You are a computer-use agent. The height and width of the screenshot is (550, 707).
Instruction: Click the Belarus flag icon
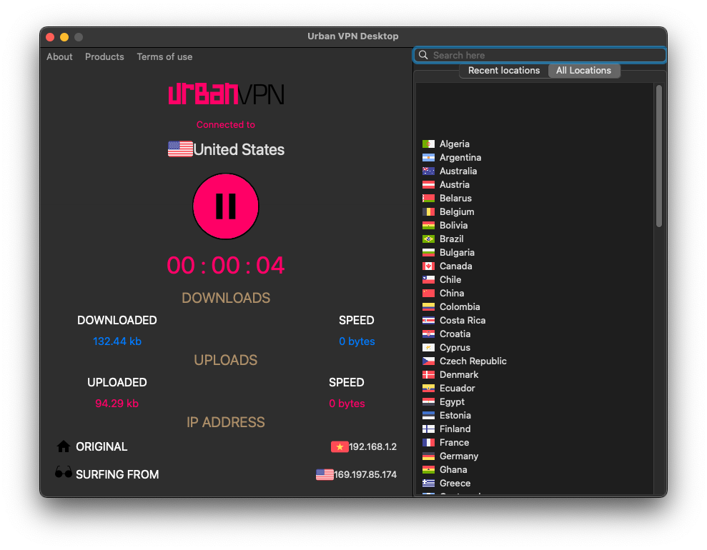(428, 198)
